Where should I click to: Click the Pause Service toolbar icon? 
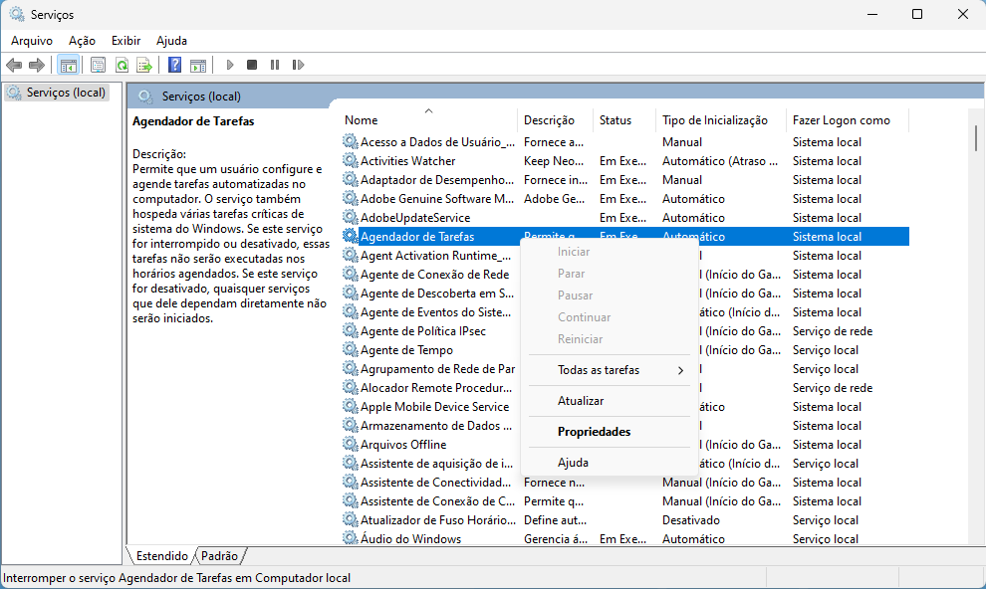click(275, 65)
